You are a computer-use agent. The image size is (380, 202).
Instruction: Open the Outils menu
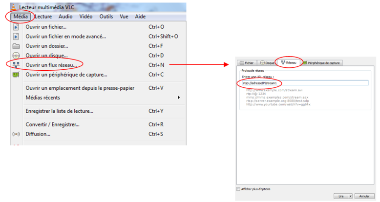pyautogui.click(x=106, y=17)
